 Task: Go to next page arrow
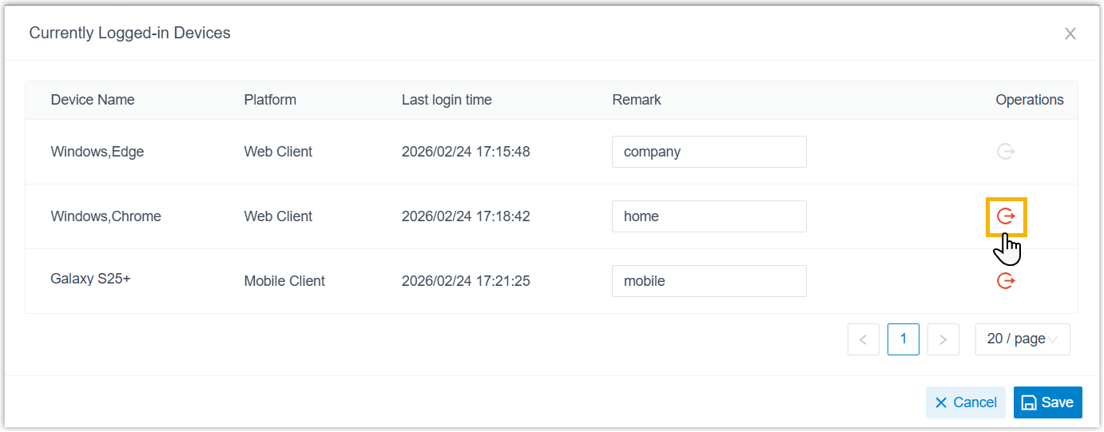943,339
